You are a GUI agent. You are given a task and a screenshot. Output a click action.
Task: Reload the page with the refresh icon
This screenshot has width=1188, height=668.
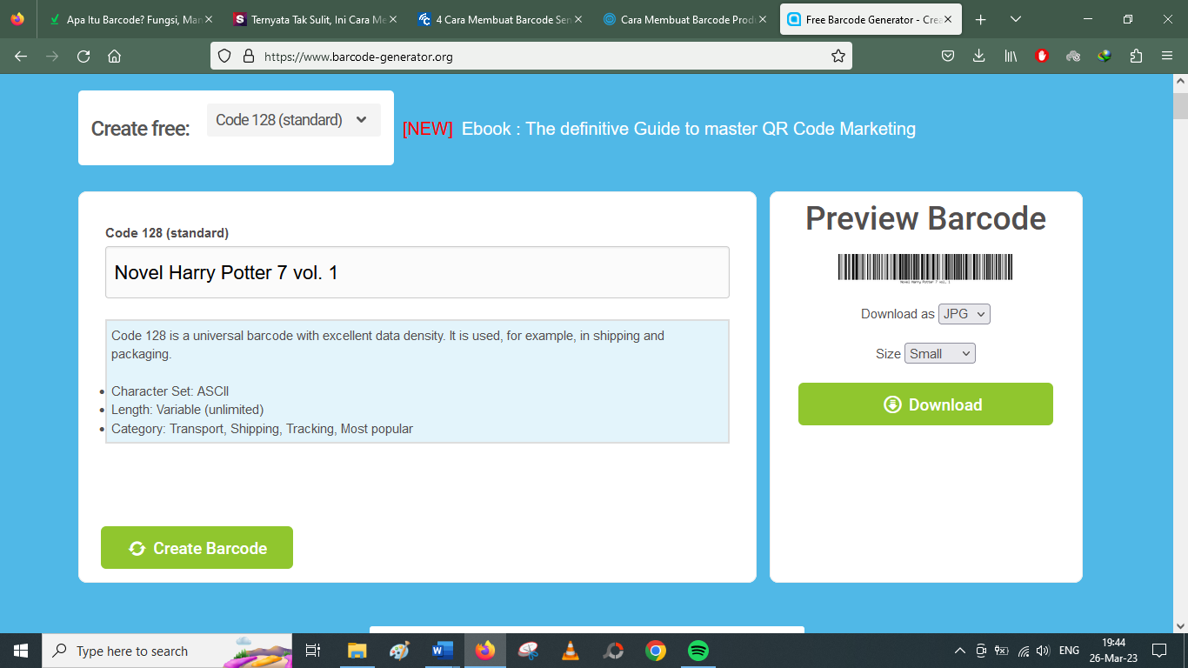point(83,56)
